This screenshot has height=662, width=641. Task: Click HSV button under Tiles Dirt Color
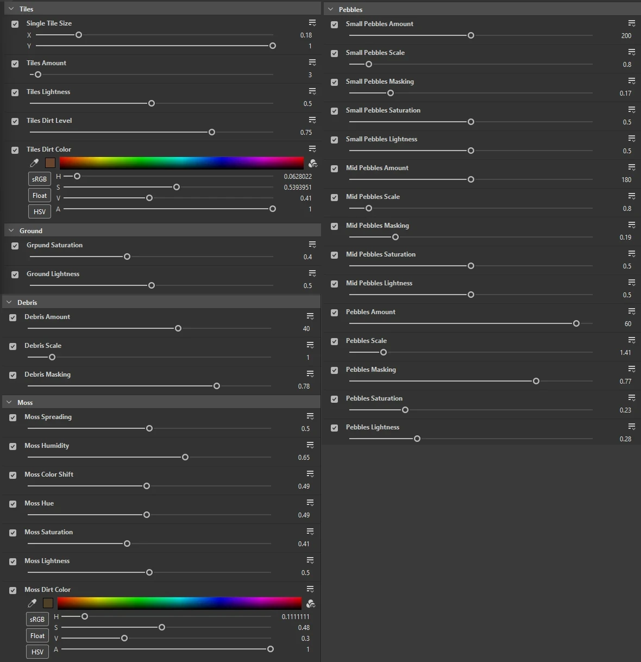tap(40, 211)
